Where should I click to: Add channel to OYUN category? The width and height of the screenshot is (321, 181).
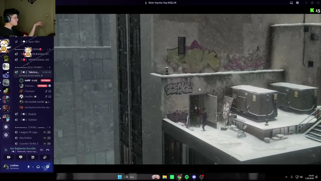[x=50, y=127]
